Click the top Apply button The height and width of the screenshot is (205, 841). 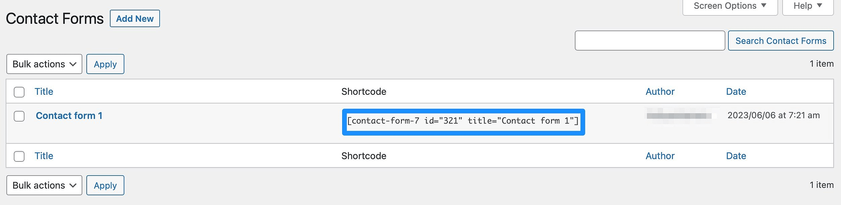(105, 64)
